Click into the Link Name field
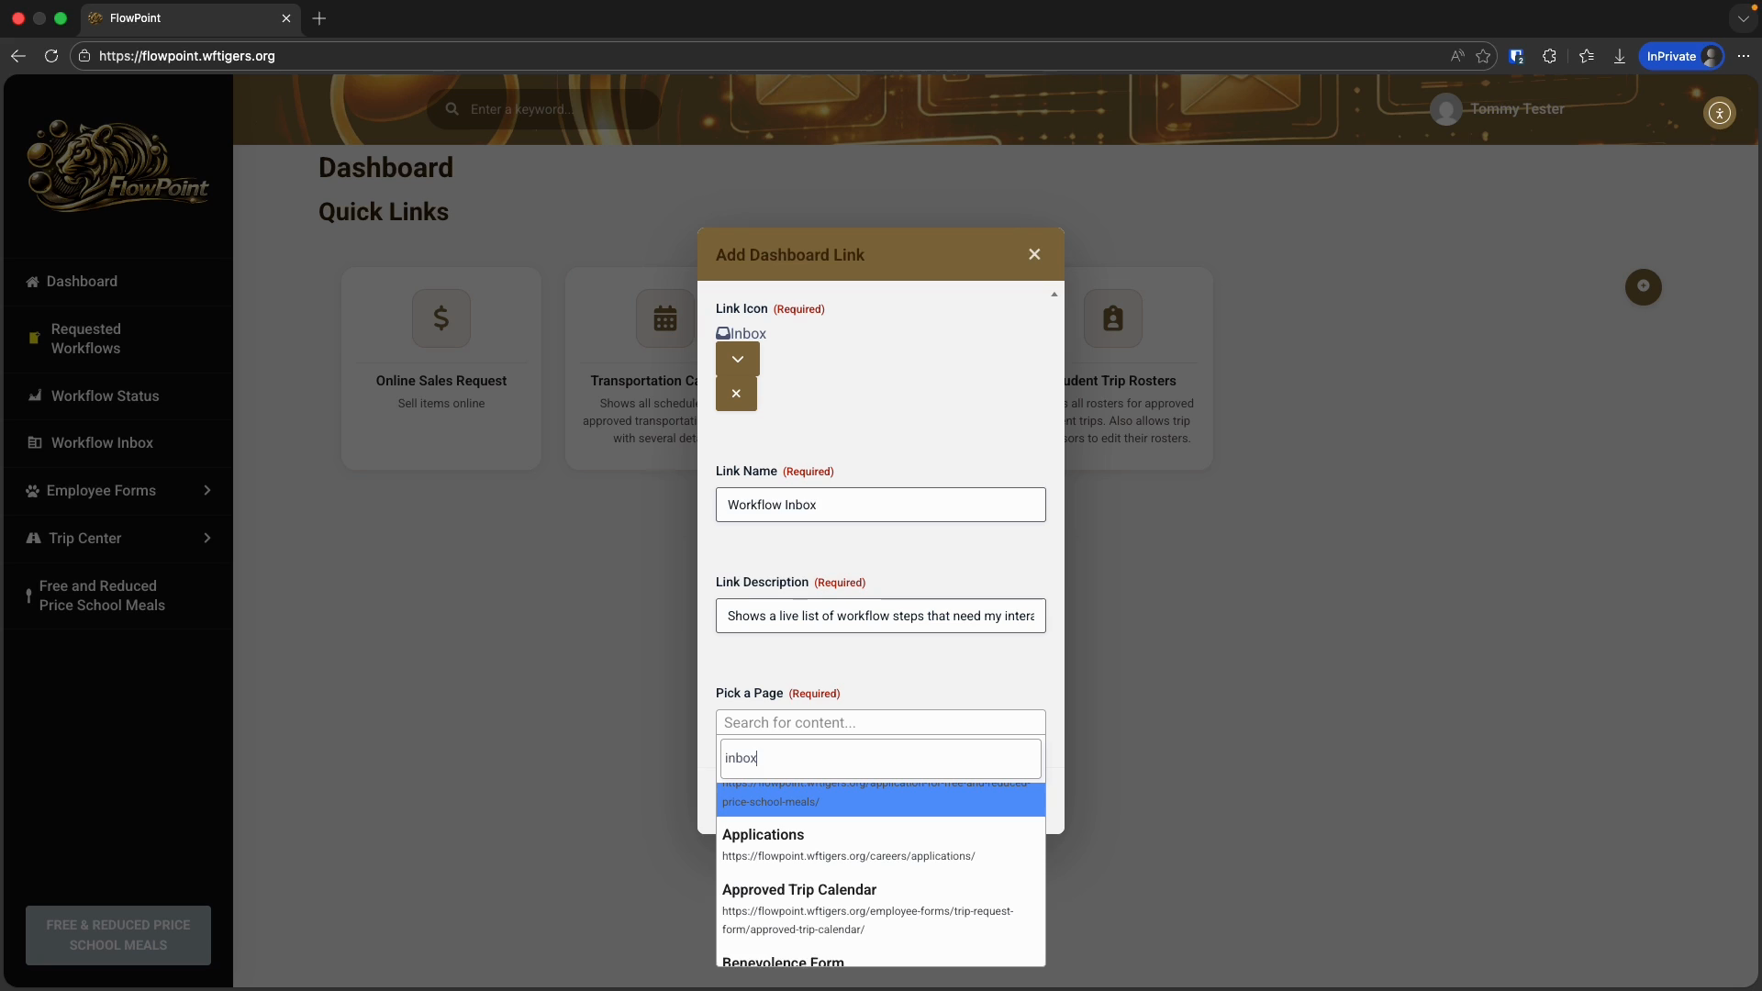 pyautogui.click(x=880, y=505)
